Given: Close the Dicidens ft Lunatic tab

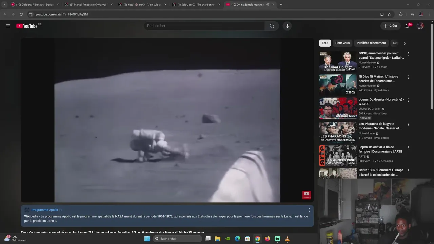Looking at the screenshot, I should (58, 5).
